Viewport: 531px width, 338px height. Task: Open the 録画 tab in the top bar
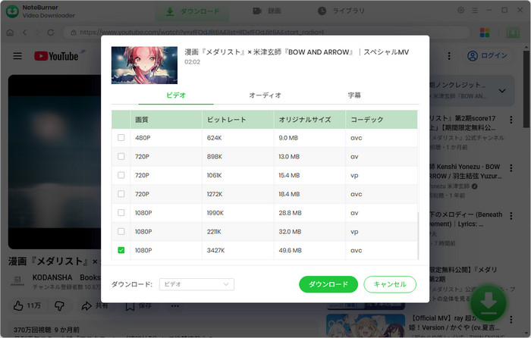(267, 11)
